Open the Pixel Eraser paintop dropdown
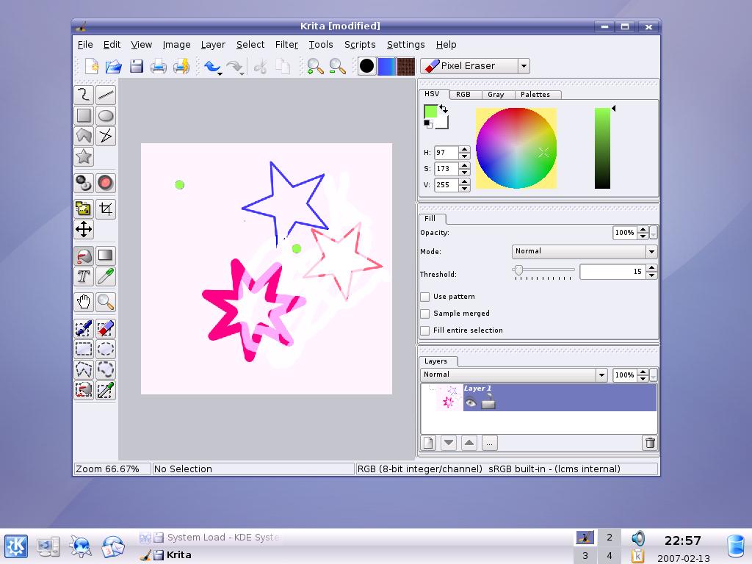 click(x=524, y=66)
